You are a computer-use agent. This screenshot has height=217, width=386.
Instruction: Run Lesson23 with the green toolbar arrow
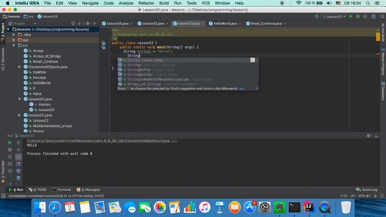click(351, 16)
